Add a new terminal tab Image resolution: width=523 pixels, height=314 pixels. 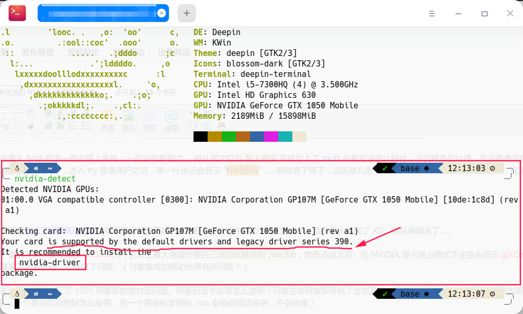(187, 13)
